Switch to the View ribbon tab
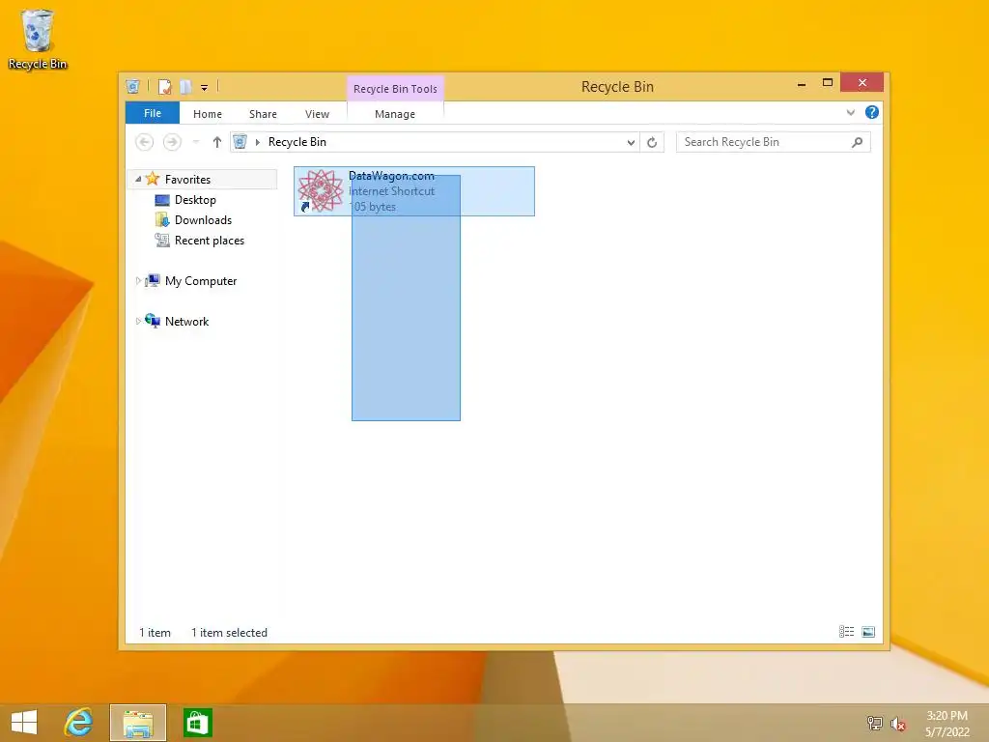 (x=317, y=114)
